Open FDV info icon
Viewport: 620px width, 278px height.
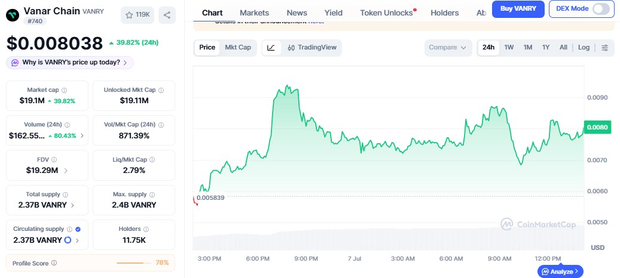tap(54, 160)
